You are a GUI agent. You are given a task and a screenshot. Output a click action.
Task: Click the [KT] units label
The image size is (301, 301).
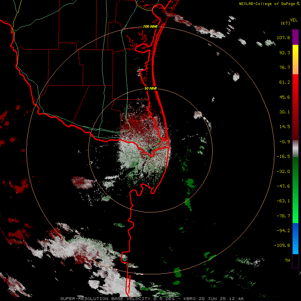coord(286,23)
